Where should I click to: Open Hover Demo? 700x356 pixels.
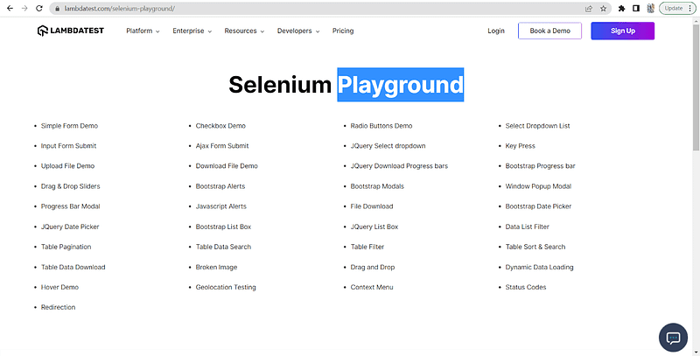pyautogui.click(x=59, y=287)
